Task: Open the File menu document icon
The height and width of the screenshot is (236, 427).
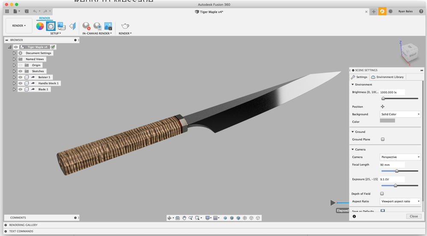Action: (15, 11)
